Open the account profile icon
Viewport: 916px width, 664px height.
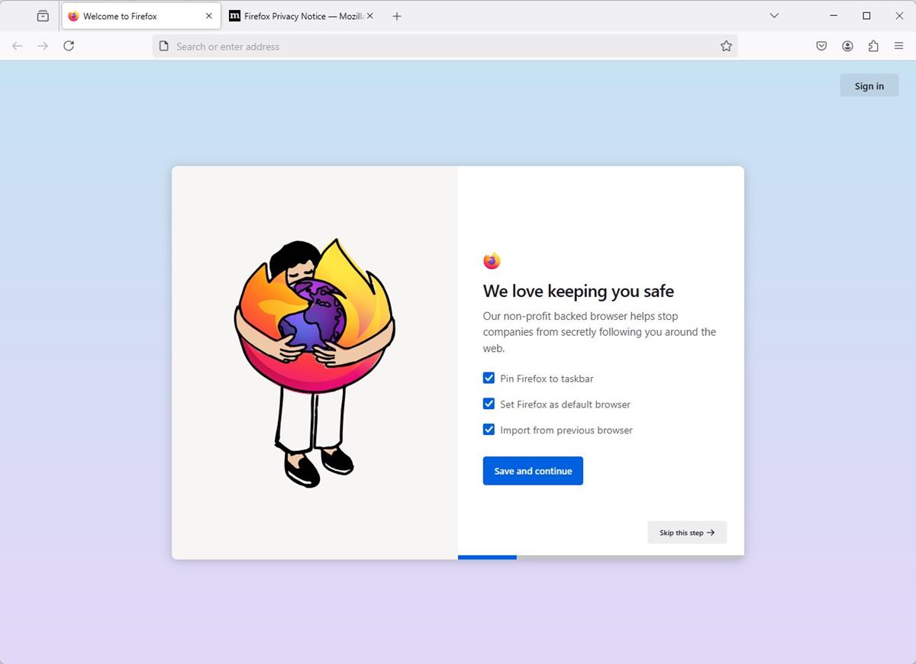click(x=847, y=46)
